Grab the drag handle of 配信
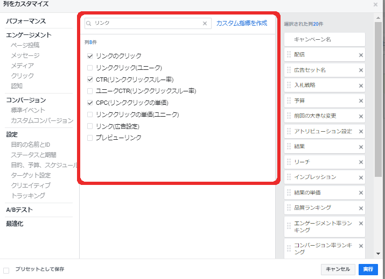Image resolution: width=385 pixels, height=279 pixels. click(289, 54)
